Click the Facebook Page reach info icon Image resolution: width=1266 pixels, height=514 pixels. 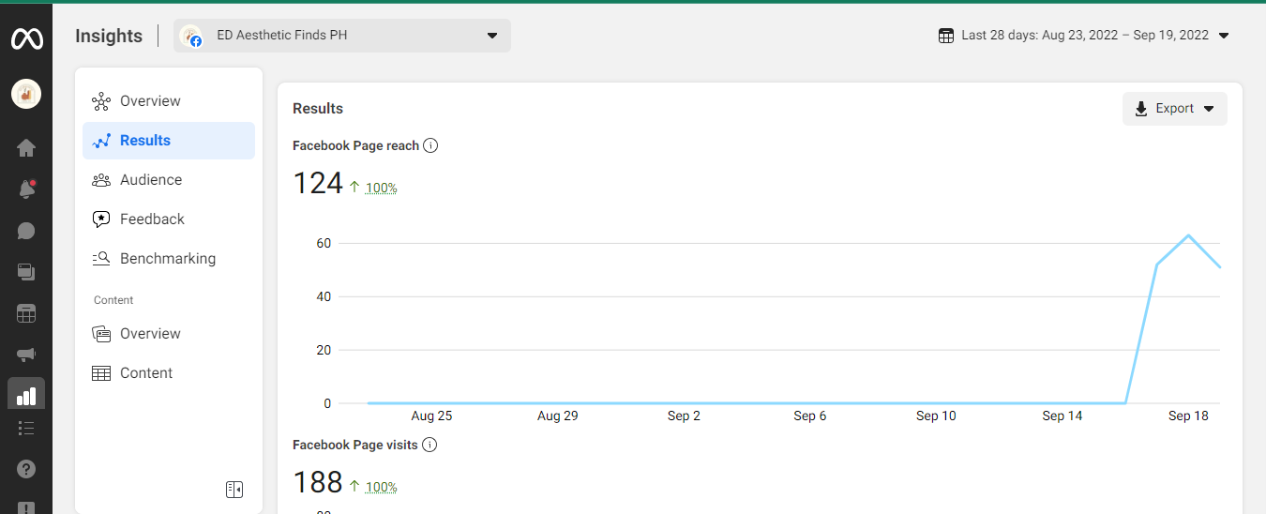[x=430, y=145]
